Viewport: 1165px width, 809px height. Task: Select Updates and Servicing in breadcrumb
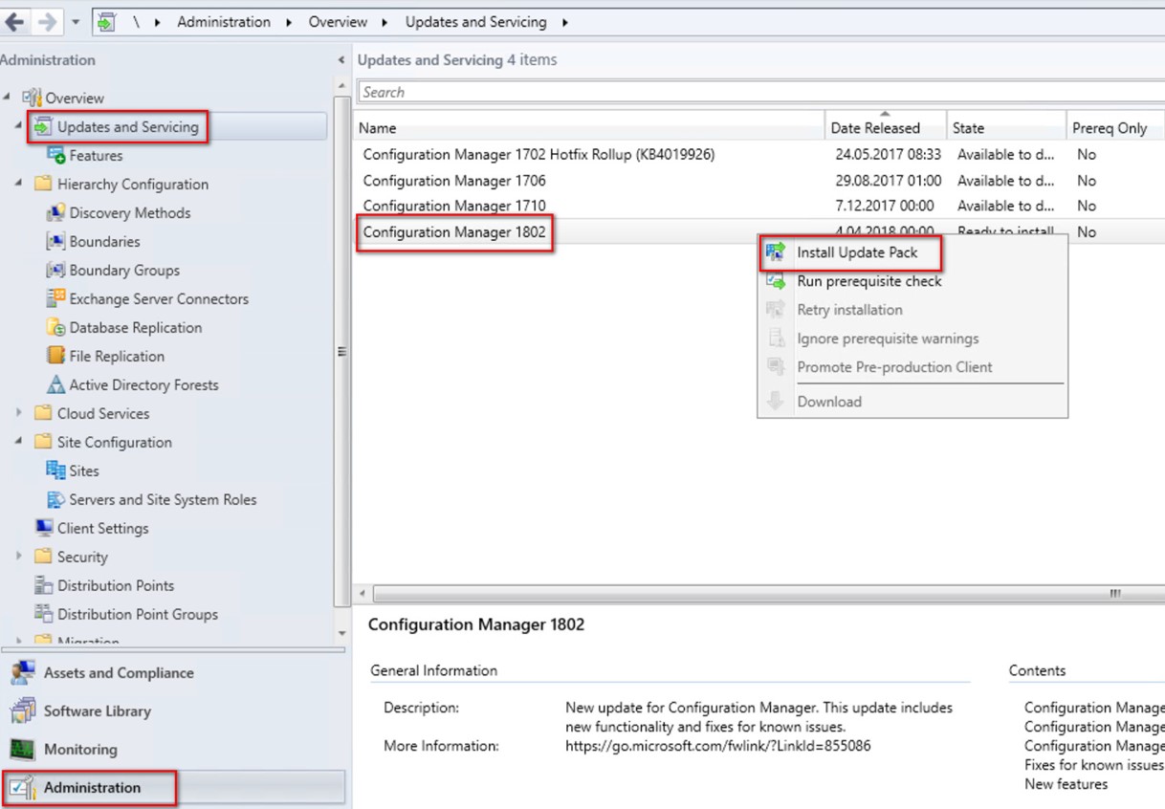click(475, 21)
